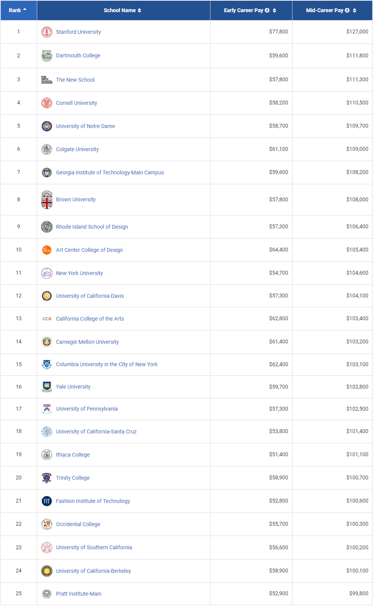Open Georgia Institute of Technology-Main Campus link
373x607 pixels.
tap(110, 172)
